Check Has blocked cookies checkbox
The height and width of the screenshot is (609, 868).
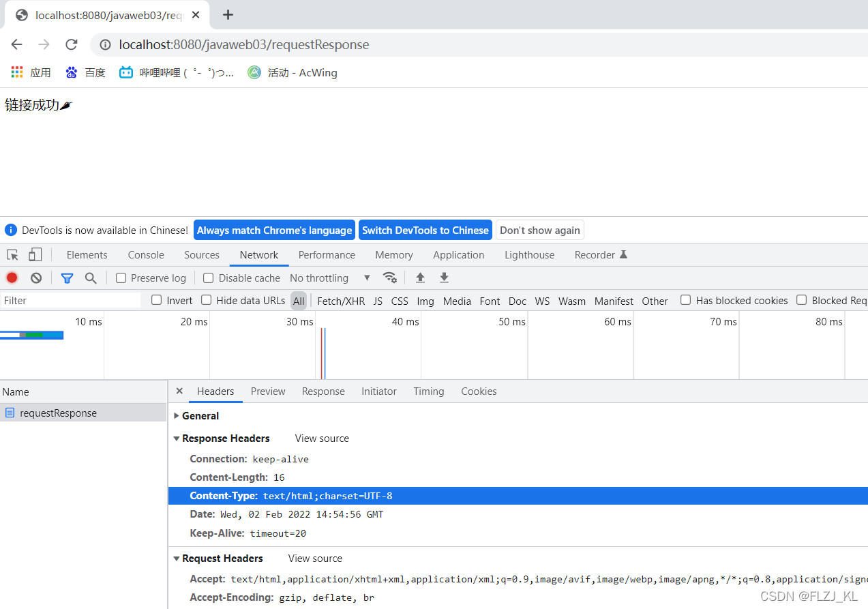point(686,300)
